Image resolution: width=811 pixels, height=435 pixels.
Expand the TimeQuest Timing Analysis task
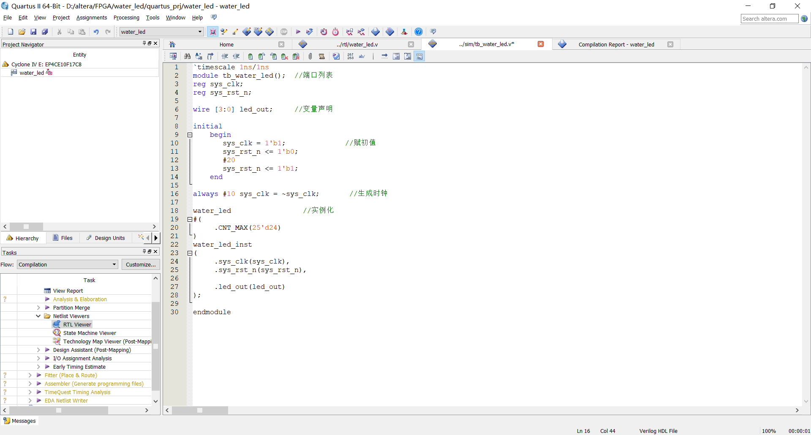(30, 392)
